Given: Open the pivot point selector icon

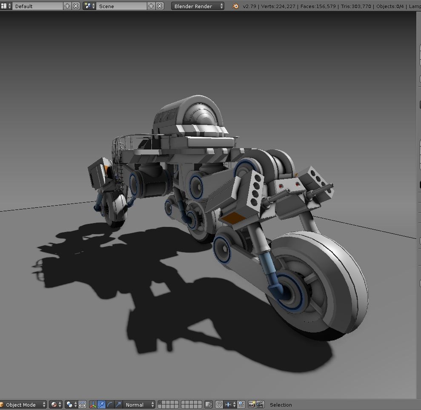Looking at the screenshot, I should tap(69, 404).
